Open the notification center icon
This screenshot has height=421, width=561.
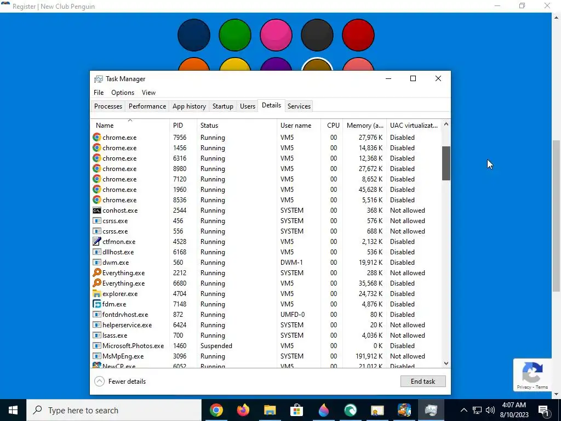click(x=543, y=410)
